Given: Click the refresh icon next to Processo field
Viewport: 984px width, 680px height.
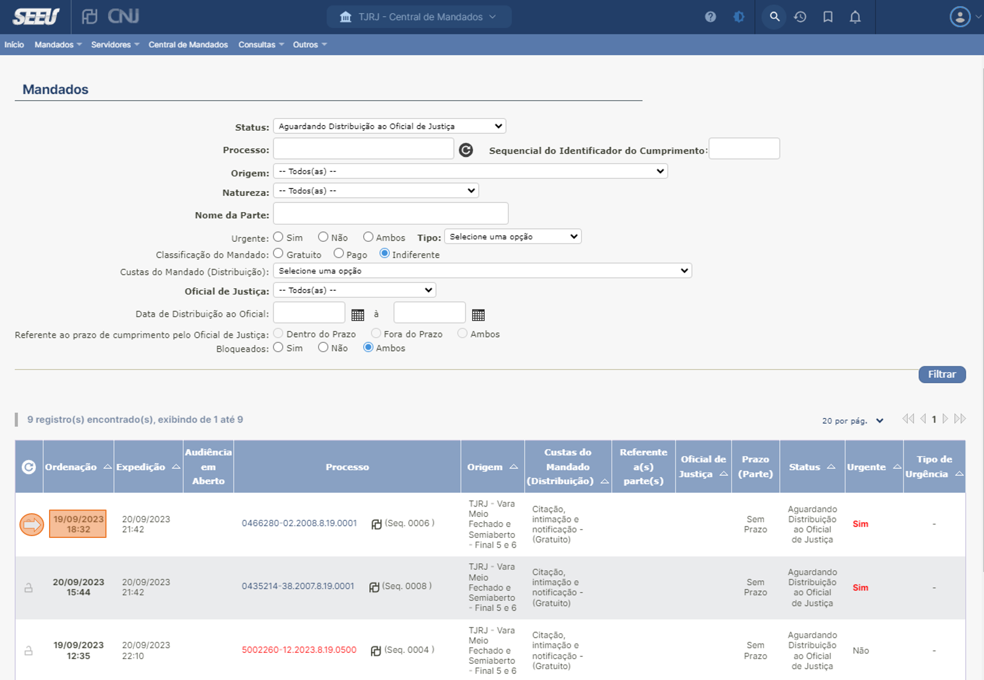Looking at the screenshot, I should pos(466,150).
